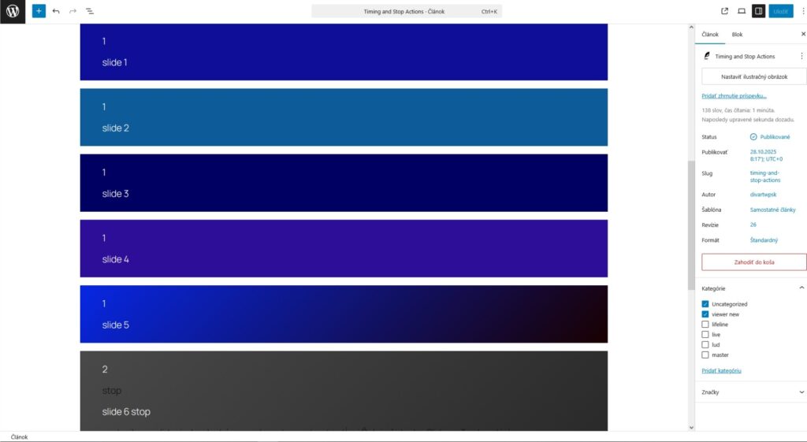This screenshot has width=807, height=442.
Task: Collapse the Kategórie panel
Action: (x=801, y=288)
